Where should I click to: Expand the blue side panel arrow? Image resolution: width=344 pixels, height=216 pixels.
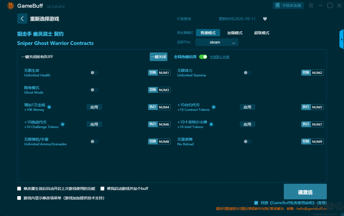(x=342, y=39)
